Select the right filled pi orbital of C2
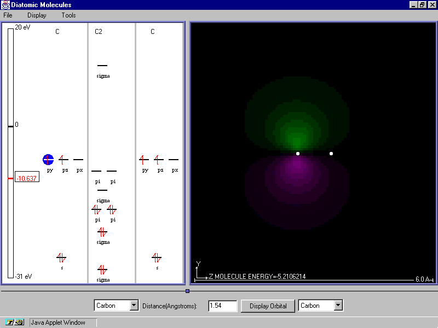 [112, 209]
